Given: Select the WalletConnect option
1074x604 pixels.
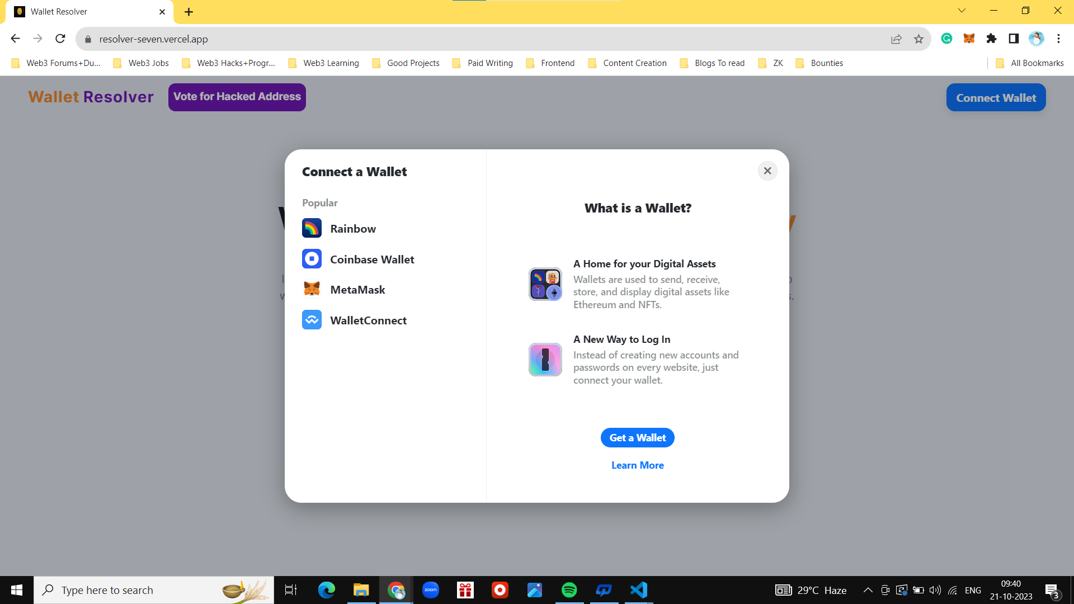Looking at the screenshot, I should point(368,320).
